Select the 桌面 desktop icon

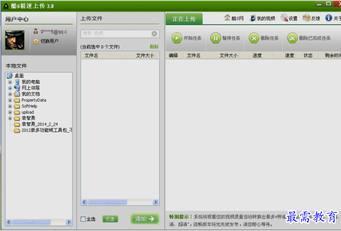9,76
